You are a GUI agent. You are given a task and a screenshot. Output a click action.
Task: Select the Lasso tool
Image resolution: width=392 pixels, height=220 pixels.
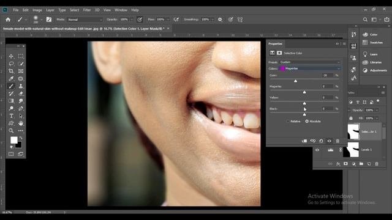click(11, 64)
